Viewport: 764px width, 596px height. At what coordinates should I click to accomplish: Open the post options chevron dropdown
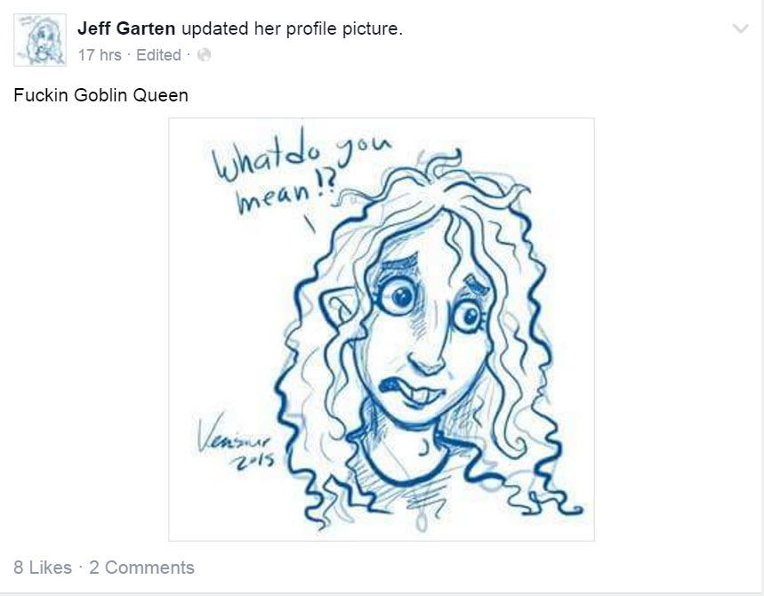(x=740, y=28)
